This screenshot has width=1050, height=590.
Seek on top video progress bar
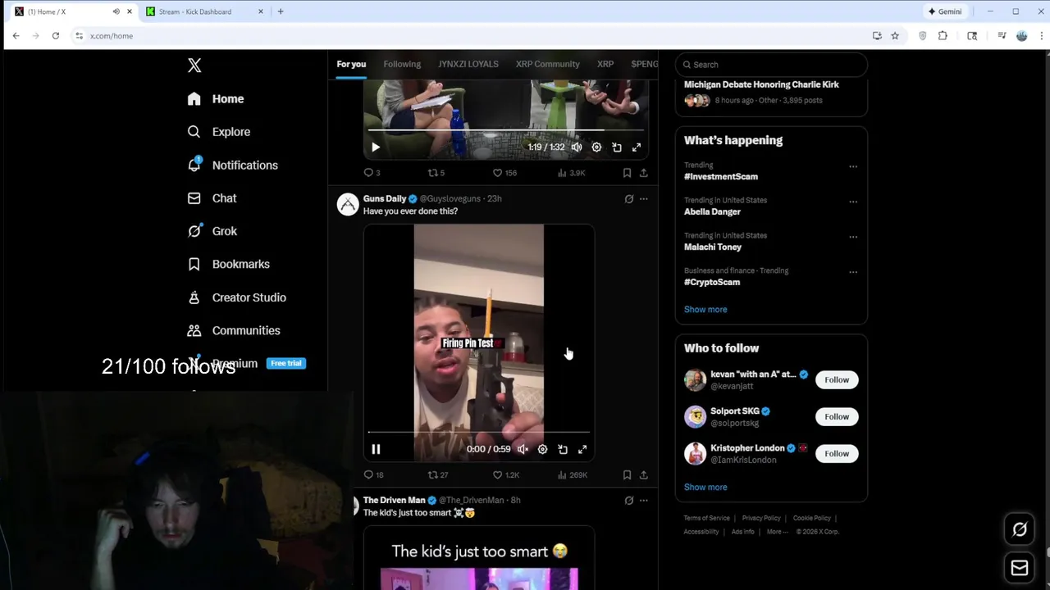505,129
